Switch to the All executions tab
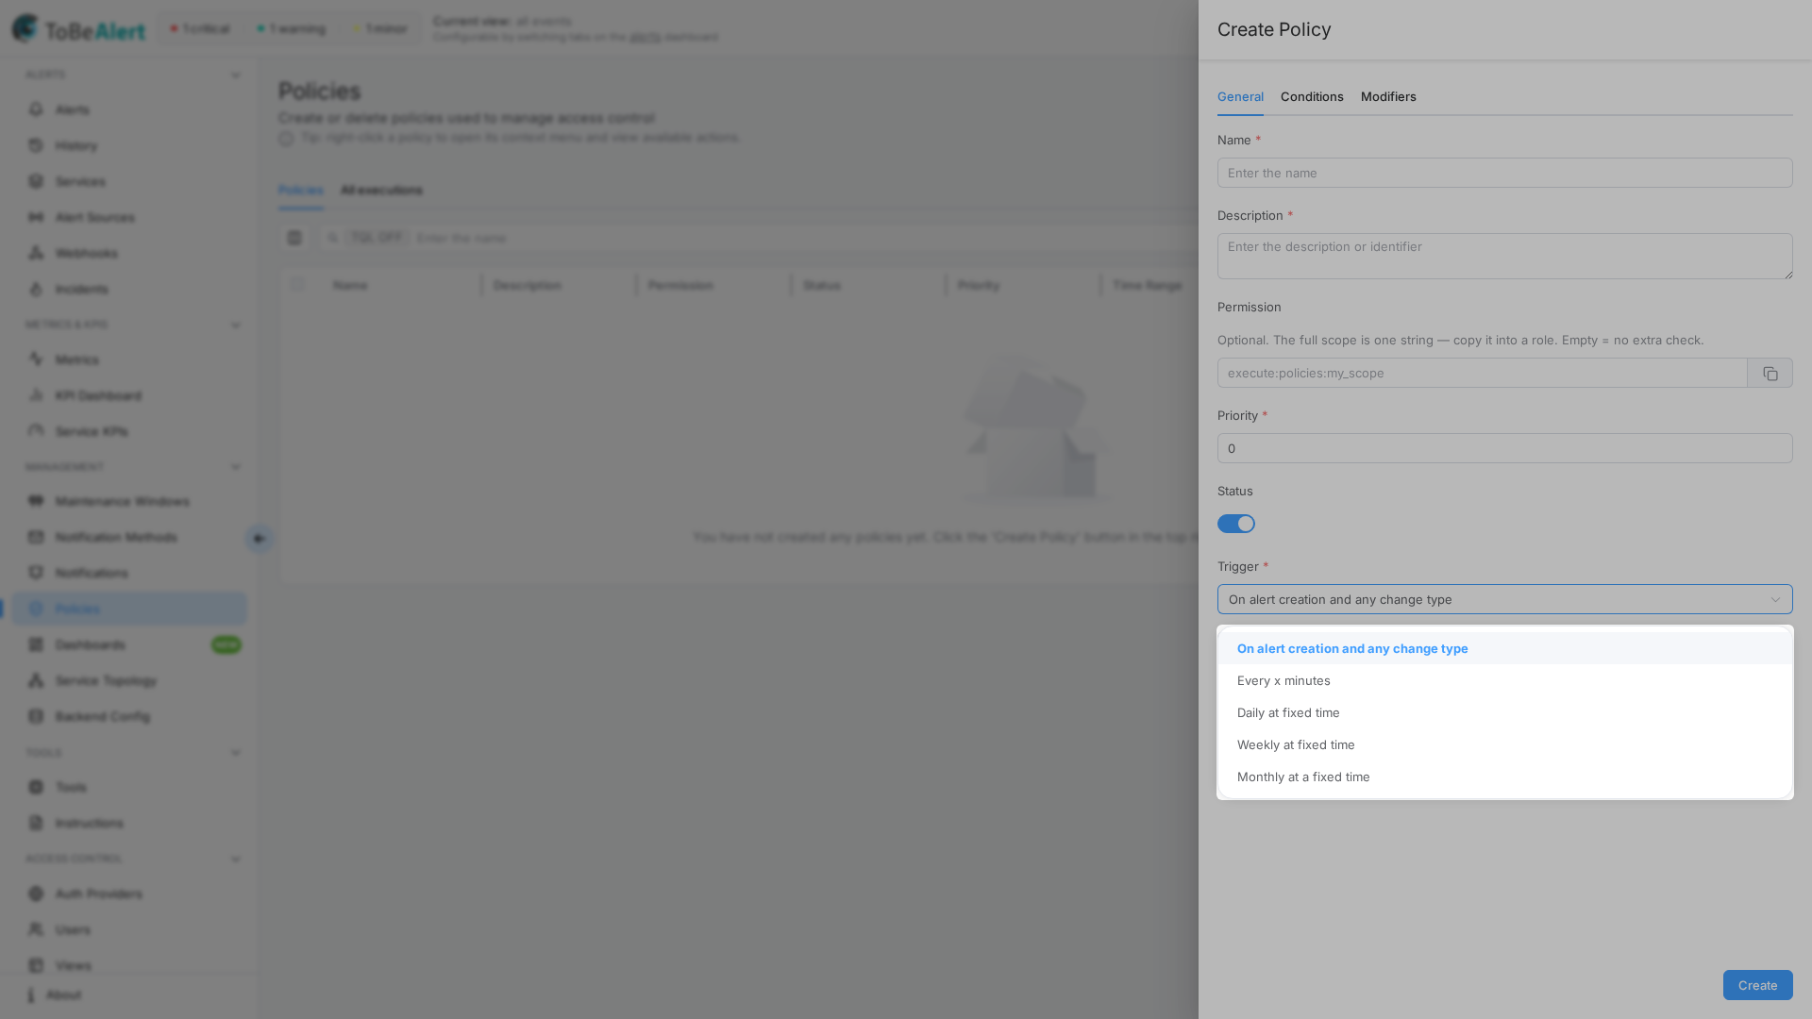 click(381, 191)
